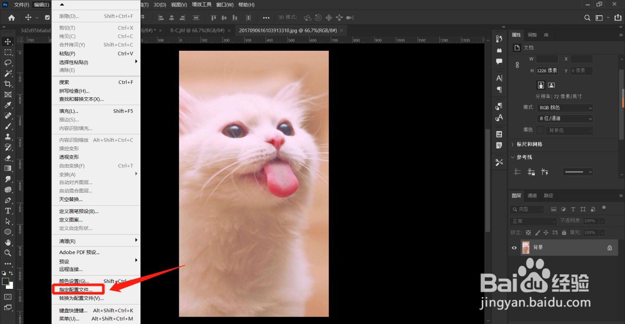Change screen mode from the toolbar
Screen dimensions: 625x324
pyautogui.click(x=8, y=308)
